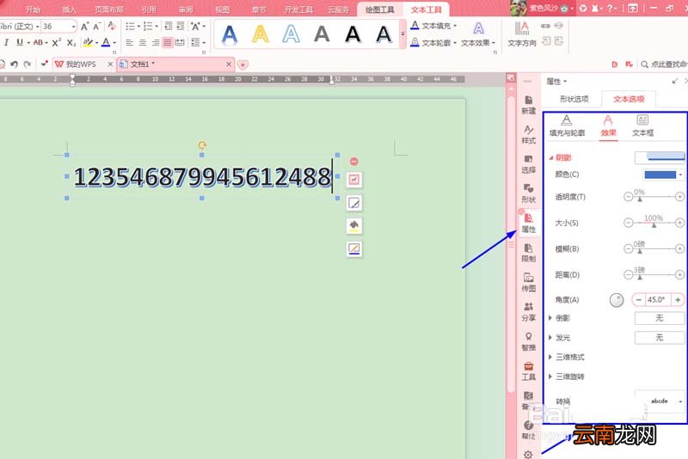Open the 形状 sidebar panel

528,193
